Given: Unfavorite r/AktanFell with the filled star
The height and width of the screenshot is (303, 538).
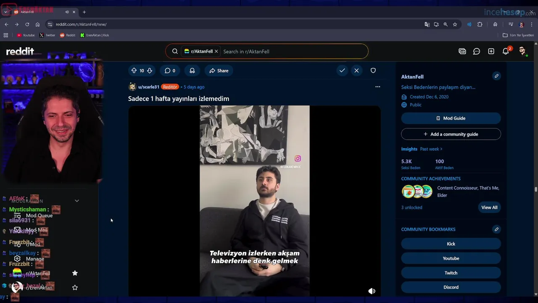Looking at the screenshot, I should (x=75, y=273).
